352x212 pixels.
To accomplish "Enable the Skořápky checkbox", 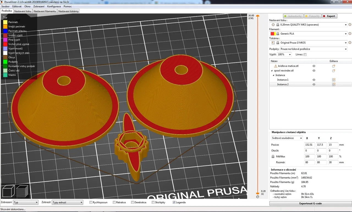I will point(153,202).
